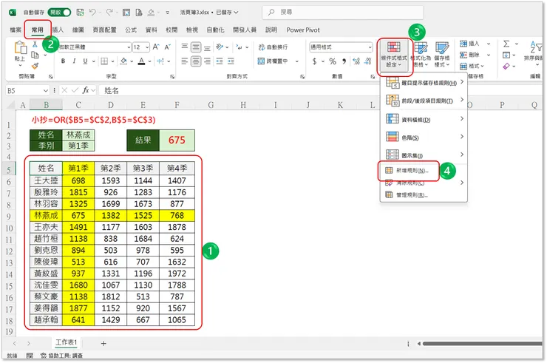Click the Borders grid icon
The image size is (547, 363).
pyautogui.click(x=104, y=61)
